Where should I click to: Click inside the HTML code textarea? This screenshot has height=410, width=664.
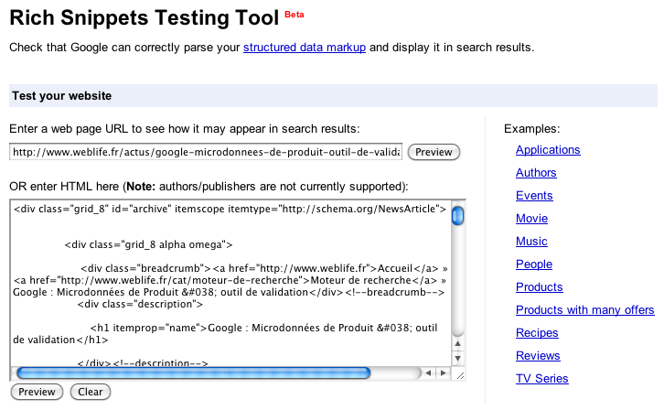click(x=230, y=284)
